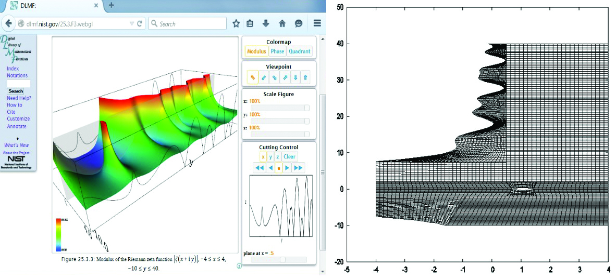This screenshot has height=279, width=616.
Task: Open the Firefox downloads arrow
Action: [x=266, y=23]
